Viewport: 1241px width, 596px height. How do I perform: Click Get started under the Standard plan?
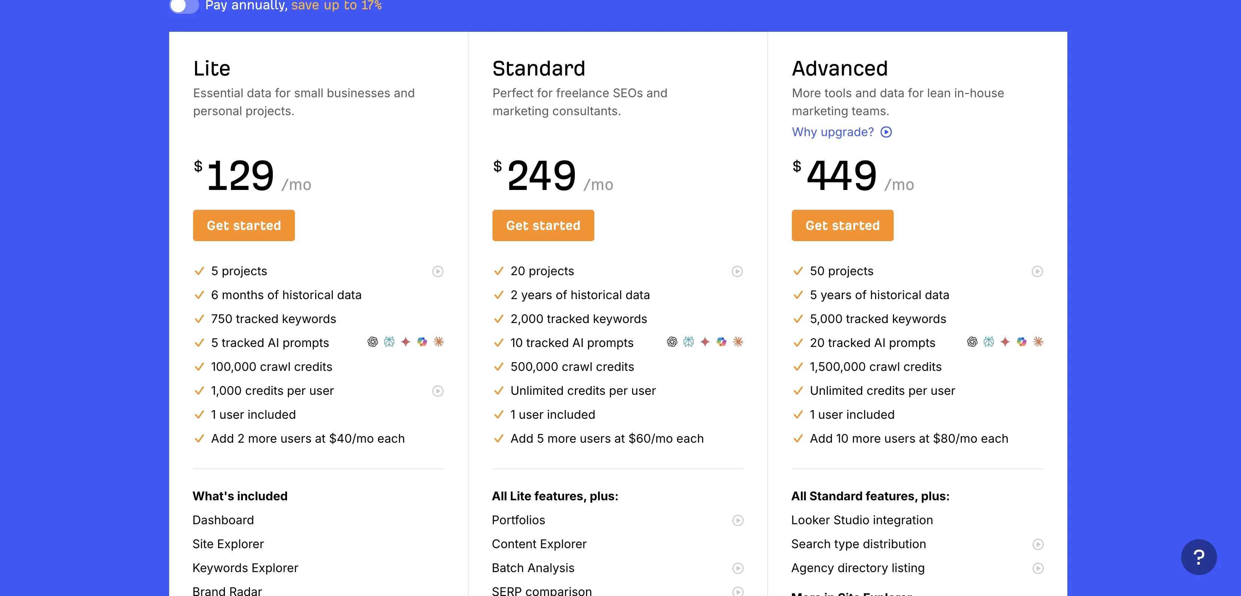click(x=543, y=225)
